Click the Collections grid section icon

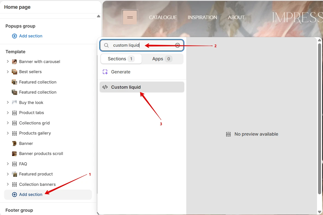[14, 123]
